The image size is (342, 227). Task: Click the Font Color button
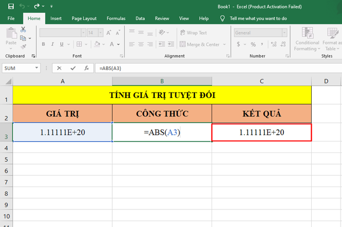[112, 44]
